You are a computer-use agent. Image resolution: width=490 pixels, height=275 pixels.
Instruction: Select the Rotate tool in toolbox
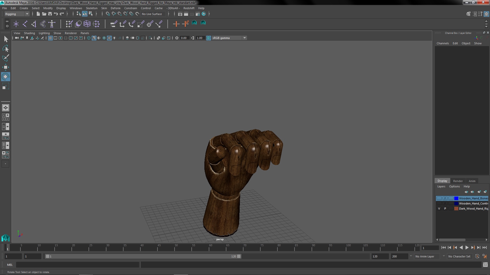(x=5, y=77)
